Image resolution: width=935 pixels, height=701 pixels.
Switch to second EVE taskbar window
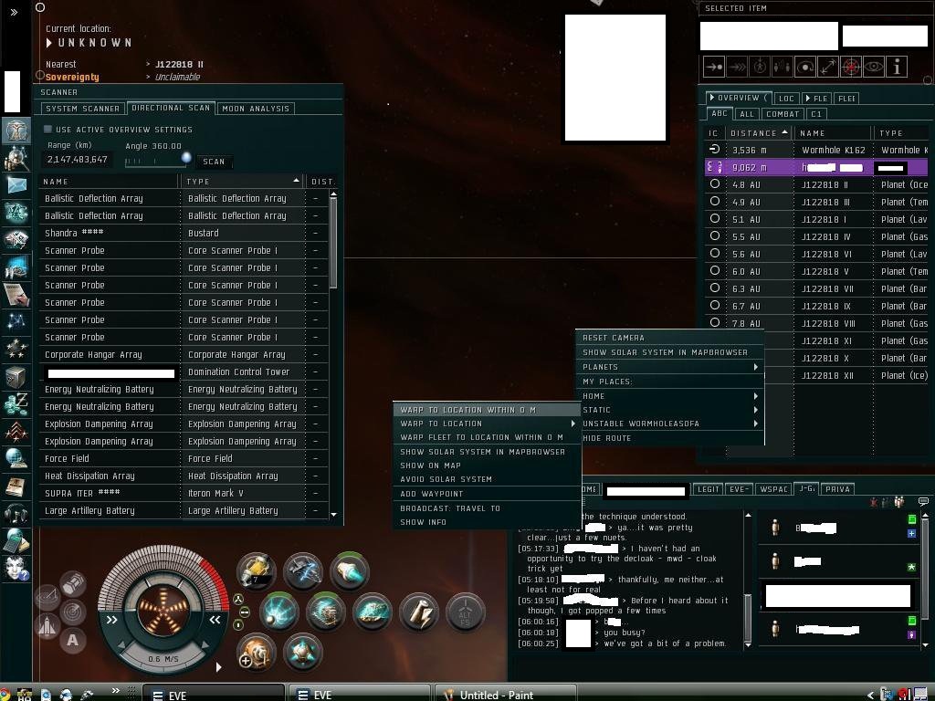(360, 695)
